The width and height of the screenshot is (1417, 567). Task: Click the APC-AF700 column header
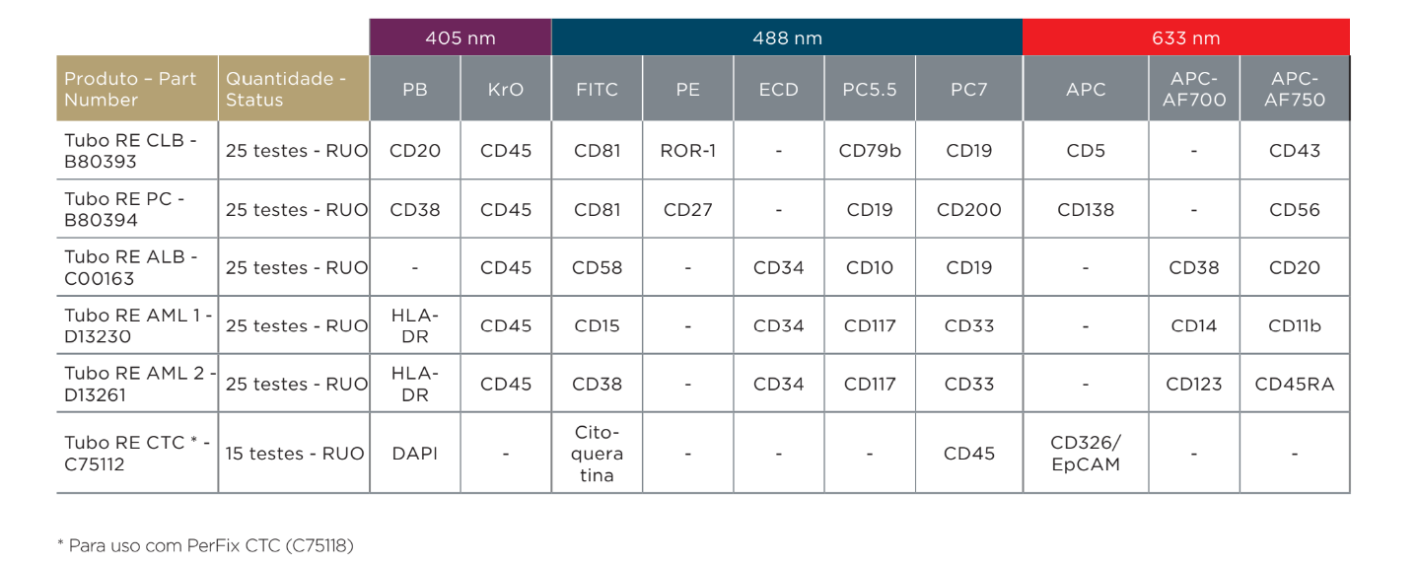pyautogui.click(x=1193, y=89)
